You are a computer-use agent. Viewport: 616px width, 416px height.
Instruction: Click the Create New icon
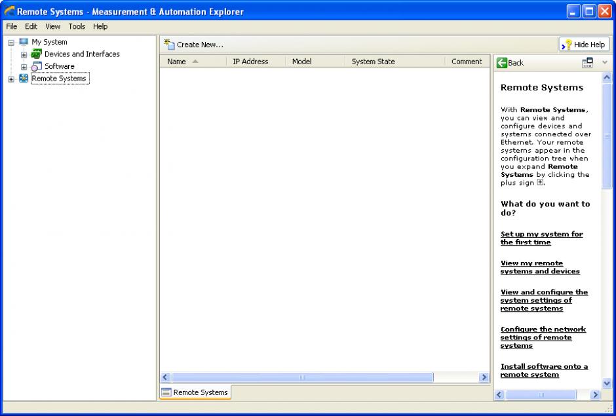(169, 45)
